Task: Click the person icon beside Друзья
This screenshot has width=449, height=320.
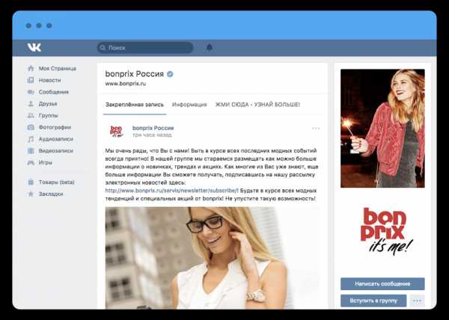Action: [x=31, y=103]
